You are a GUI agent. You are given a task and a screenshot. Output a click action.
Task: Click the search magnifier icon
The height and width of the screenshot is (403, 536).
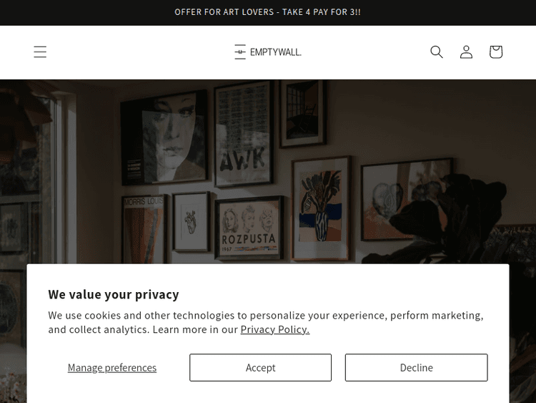(437, 52)
